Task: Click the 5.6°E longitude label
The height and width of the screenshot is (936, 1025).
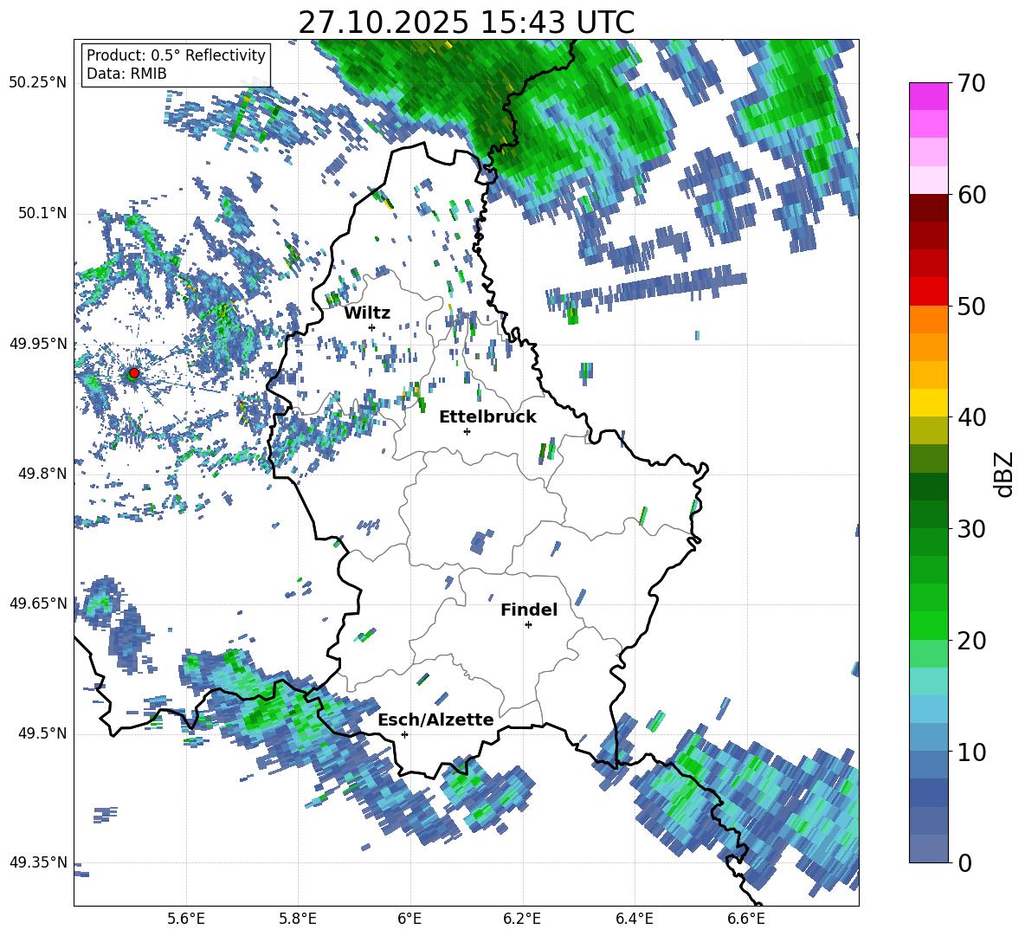Action: (186, 919)
